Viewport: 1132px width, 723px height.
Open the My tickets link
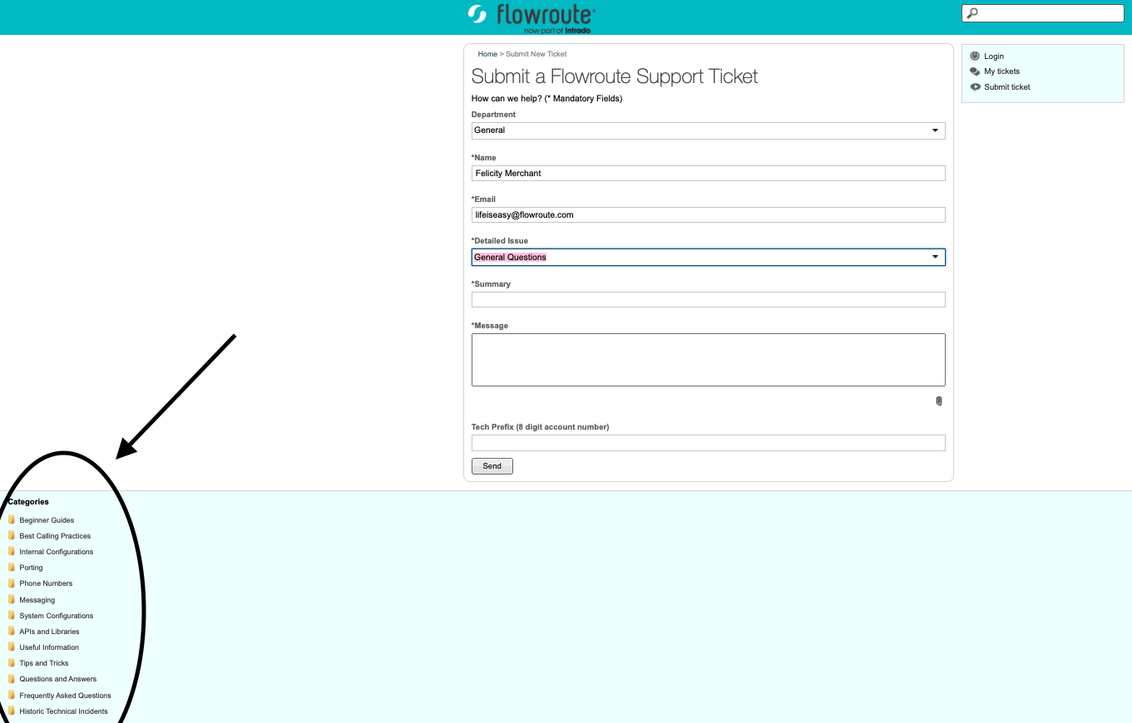coord(1001,71)
